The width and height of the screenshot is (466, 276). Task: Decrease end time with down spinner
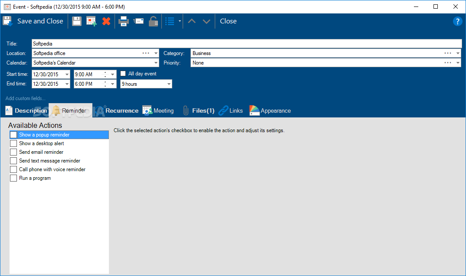(105, 86)
